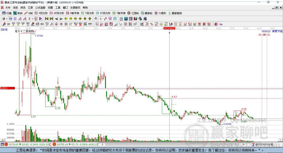Open the 赢家轮 wheel tool
Image resolution: width=283 pixels, height=153 pixels.
[x=146, y=13]
